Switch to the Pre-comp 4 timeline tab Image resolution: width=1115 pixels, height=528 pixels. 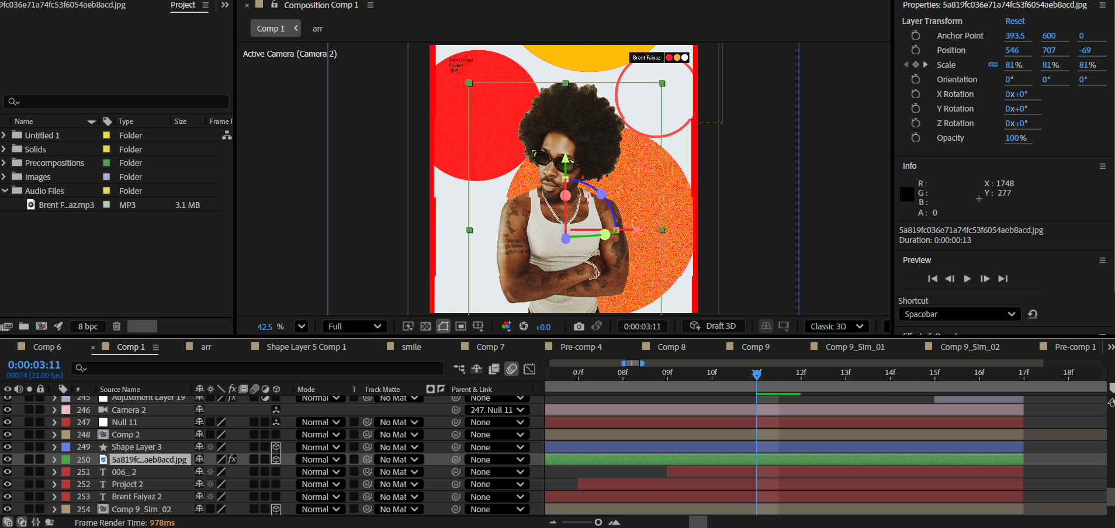(x=580, y=347)
